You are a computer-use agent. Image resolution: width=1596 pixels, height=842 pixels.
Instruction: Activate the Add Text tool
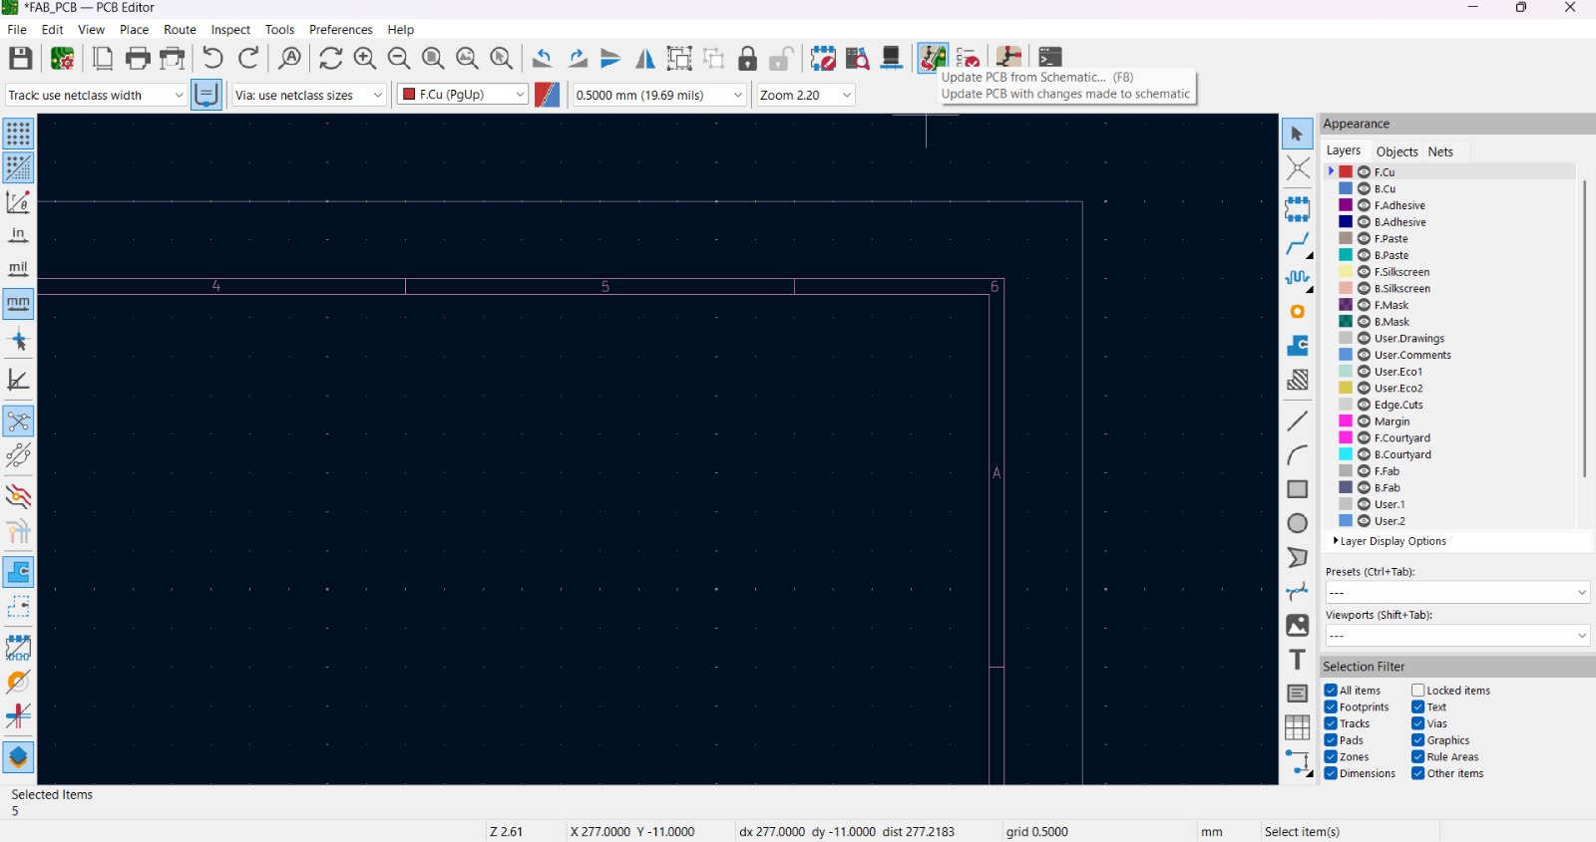click(1298, 660)
